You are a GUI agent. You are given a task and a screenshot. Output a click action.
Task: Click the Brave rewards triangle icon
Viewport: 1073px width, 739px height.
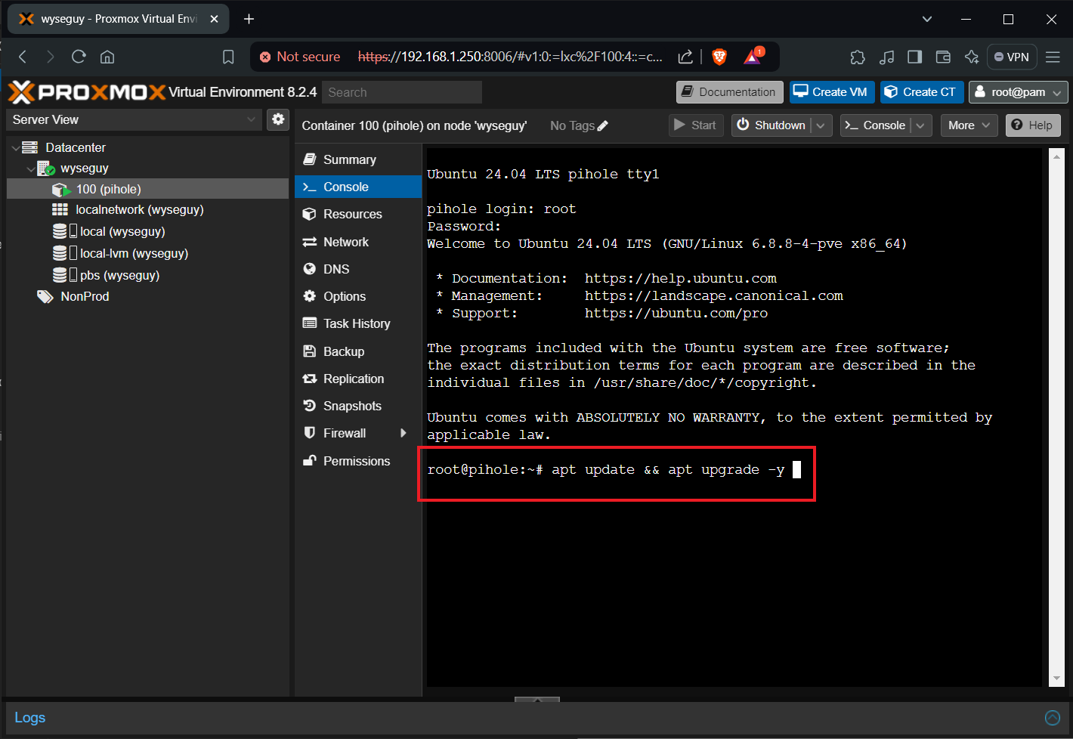pyautogui.click(x=753, y=57)
